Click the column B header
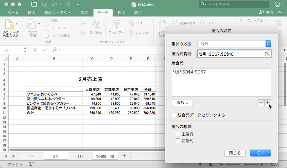 (54, 59)
